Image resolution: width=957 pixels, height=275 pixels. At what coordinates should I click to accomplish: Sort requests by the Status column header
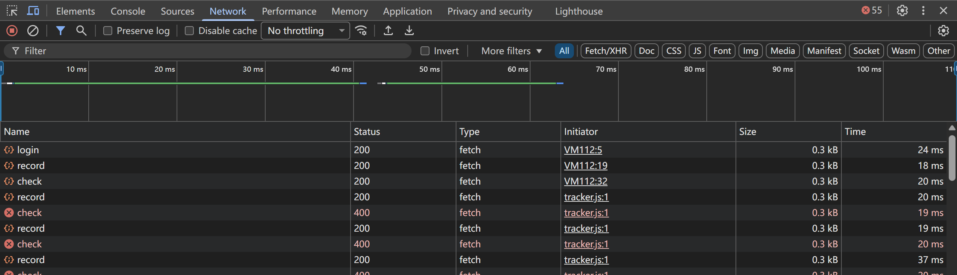pos(403,132)
